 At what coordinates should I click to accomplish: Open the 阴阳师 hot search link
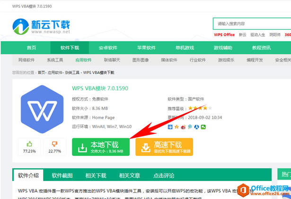click(x=275, y=35)
